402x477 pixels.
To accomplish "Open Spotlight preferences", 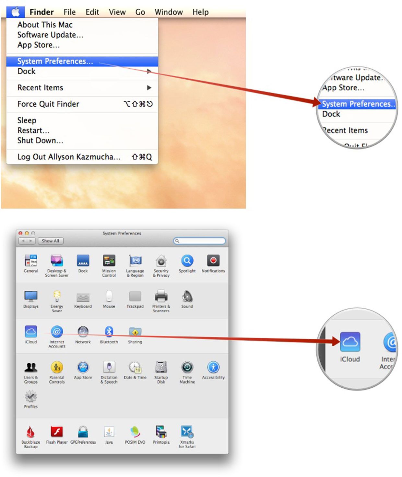I will [x=187, y=261].
